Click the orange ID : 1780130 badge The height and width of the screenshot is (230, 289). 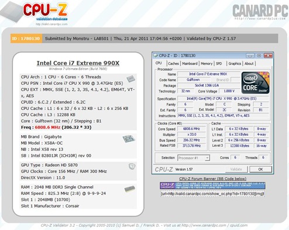[x=26, y=39]
